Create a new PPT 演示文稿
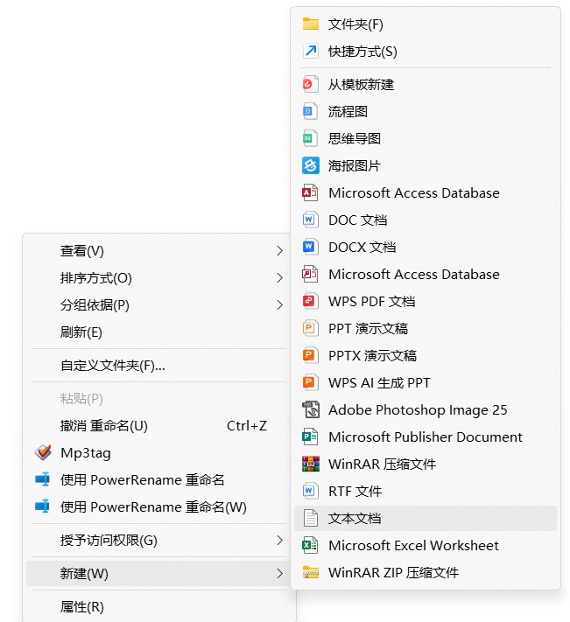The width and height of the screenshot is (570, 622). point(426,328)
